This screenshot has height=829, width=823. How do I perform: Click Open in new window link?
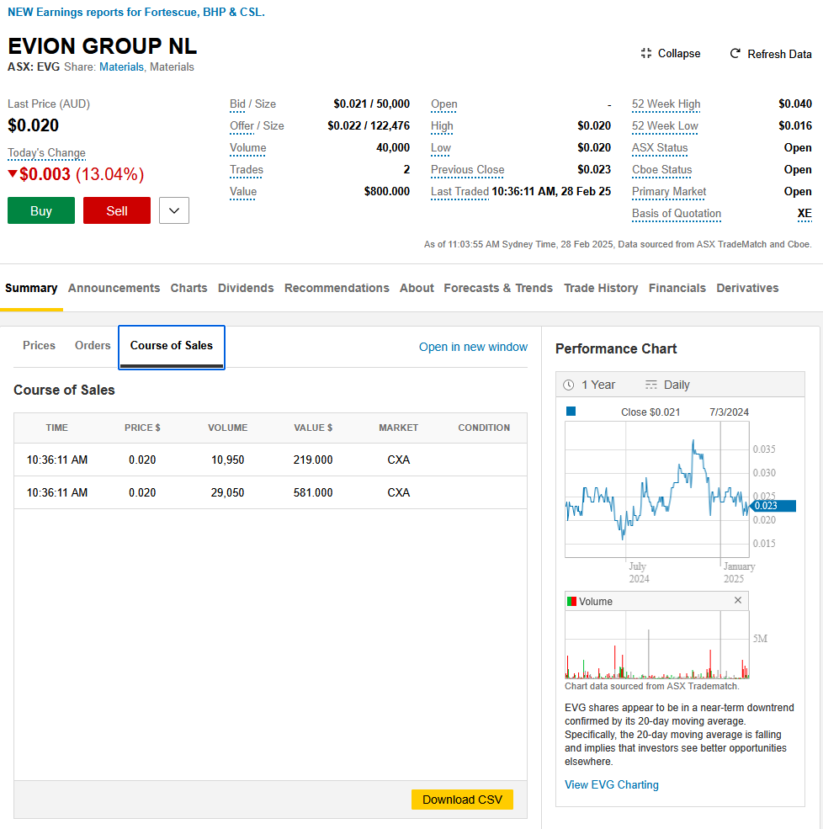pos(473,347)
